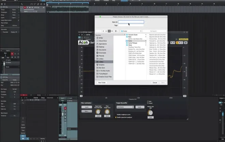Open Downloads folder in the sidebar

[x=102, y=53]
